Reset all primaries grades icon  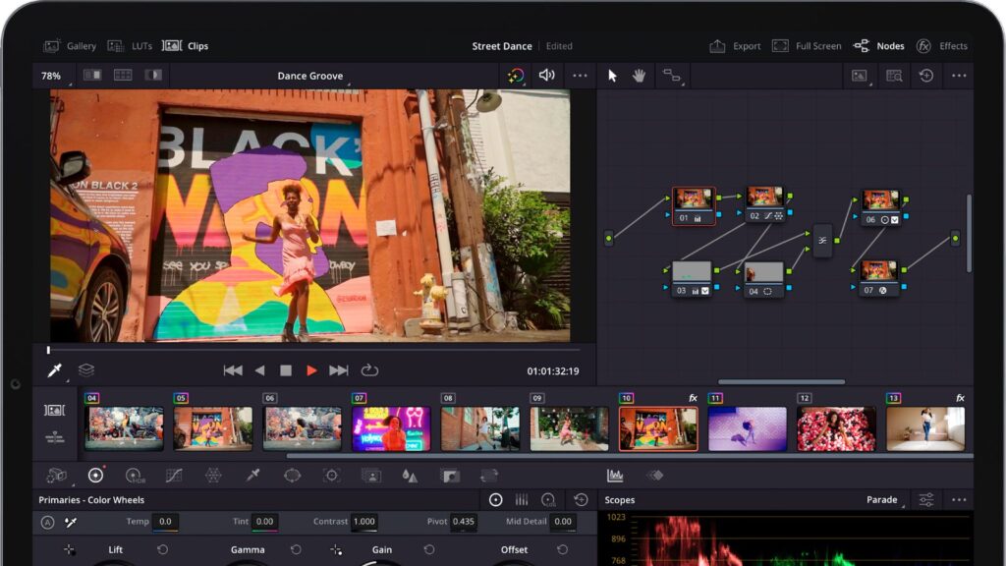click(581, 500)
